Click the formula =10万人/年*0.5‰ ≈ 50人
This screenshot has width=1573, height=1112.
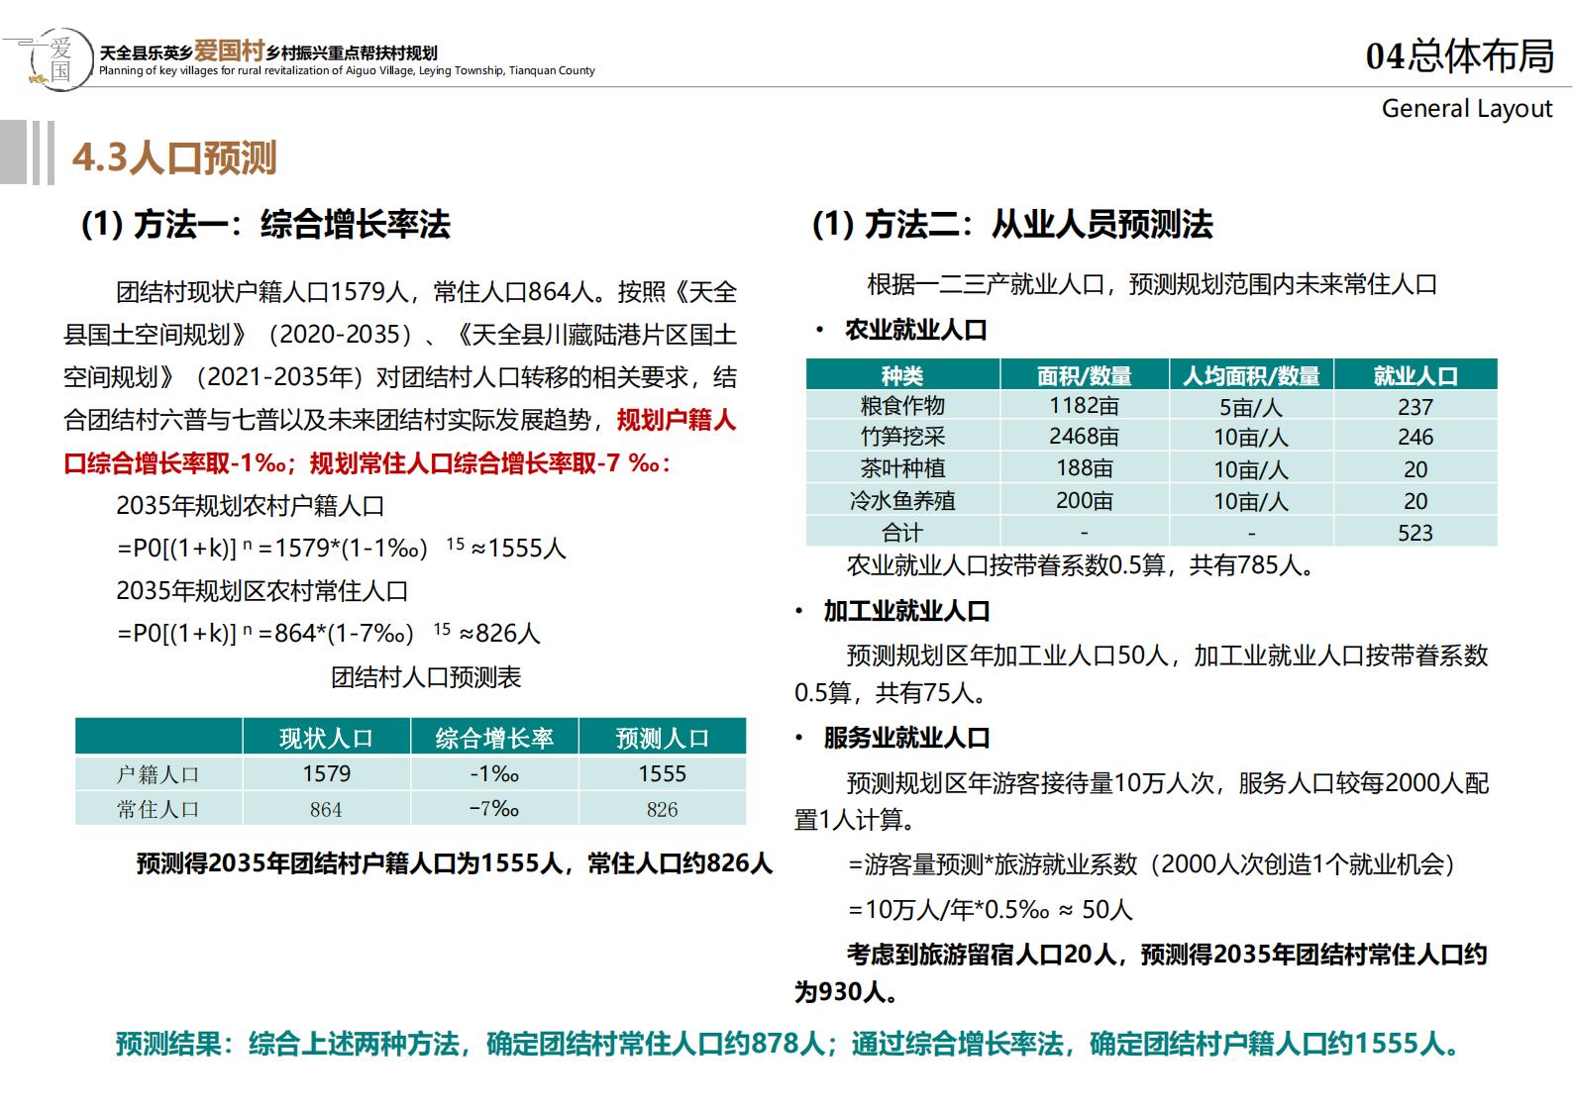click(991, 909)
